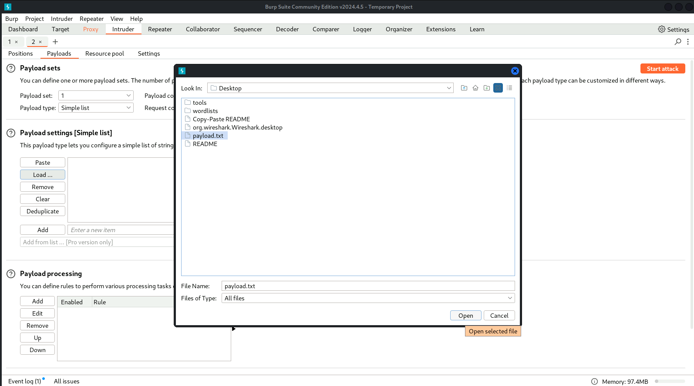This screenshot has width=694, height=386.
Task: Switch to the Proxy tab
Action: point(91,29)
